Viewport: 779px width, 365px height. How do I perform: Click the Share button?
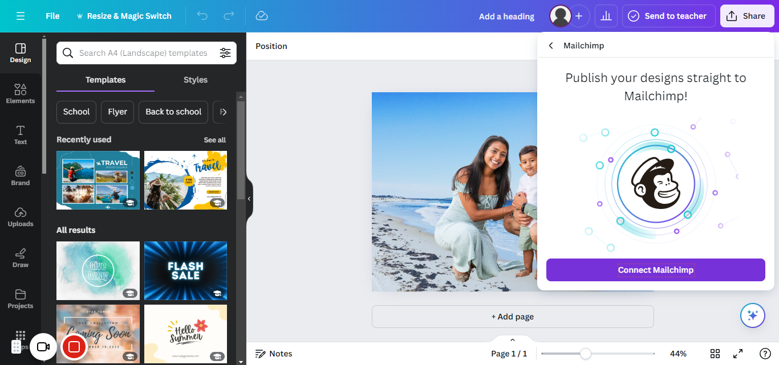pos(747,16)
